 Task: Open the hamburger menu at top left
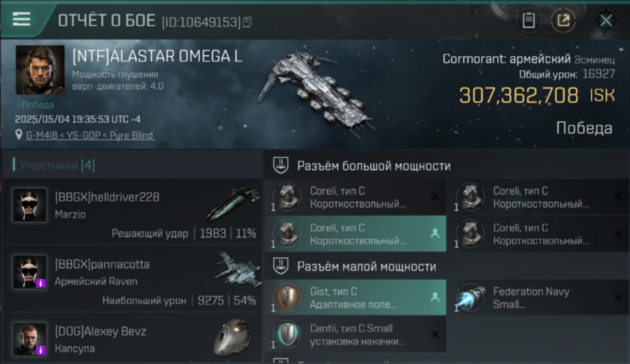click(x=21, y=19)
